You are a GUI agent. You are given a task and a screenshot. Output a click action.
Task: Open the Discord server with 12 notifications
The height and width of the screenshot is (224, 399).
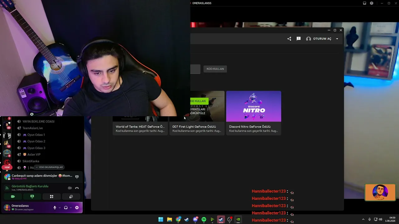(7, 144)
